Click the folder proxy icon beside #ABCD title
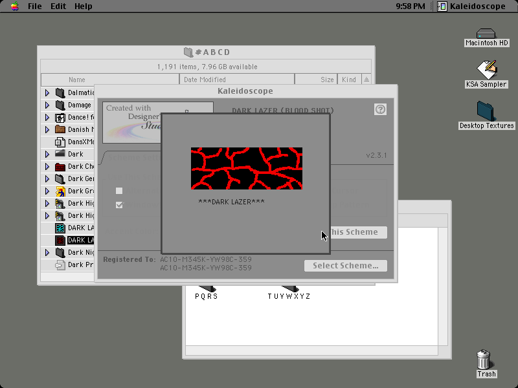The width and height of the screenshot is (518, 388). (188, 52)
